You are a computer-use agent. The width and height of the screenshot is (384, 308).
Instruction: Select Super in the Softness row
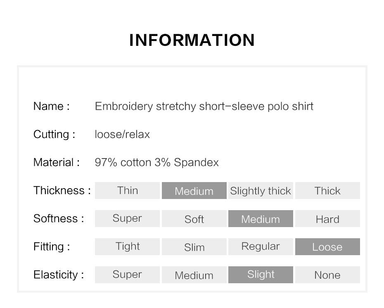[127, 219]
